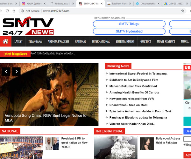Open the TELANGANA menu item
191x159 pixels.
(x=35, y=41)
